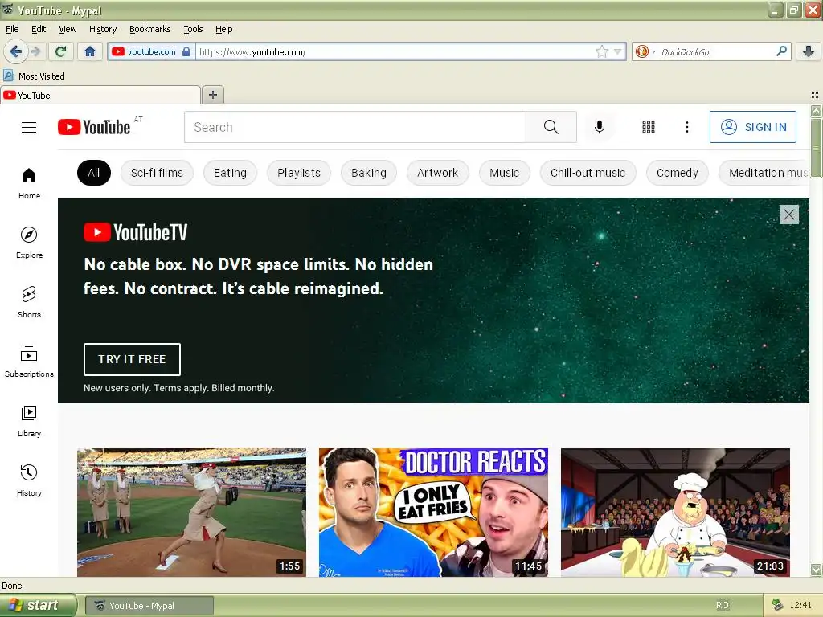Select the Eating filter chip
The width and height of the screenshot is (823, 617).
coord(230,173)
